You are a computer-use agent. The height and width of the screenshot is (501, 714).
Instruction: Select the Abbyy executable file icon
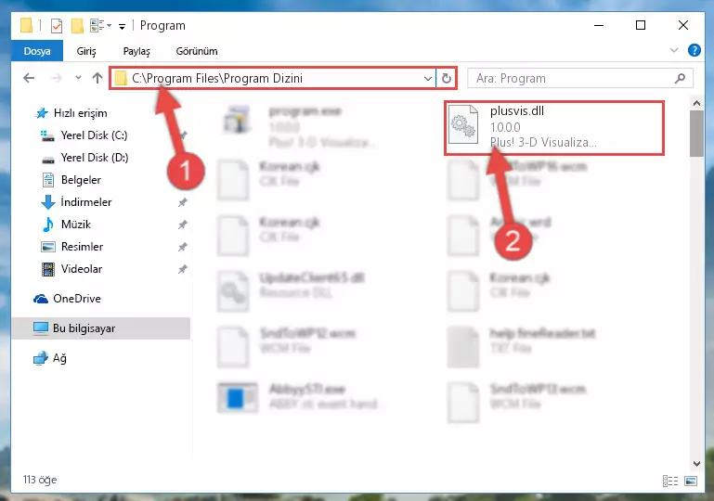click(238, 397)
